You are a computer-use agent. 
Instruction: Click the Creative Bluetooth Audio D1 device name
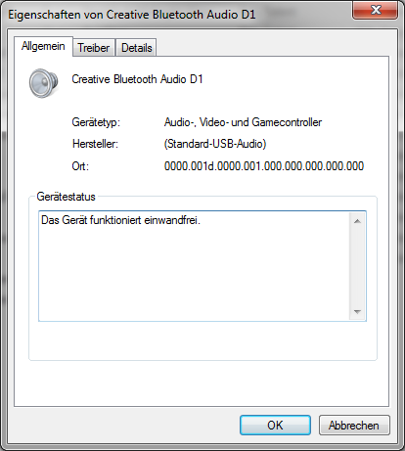(137, 79)
